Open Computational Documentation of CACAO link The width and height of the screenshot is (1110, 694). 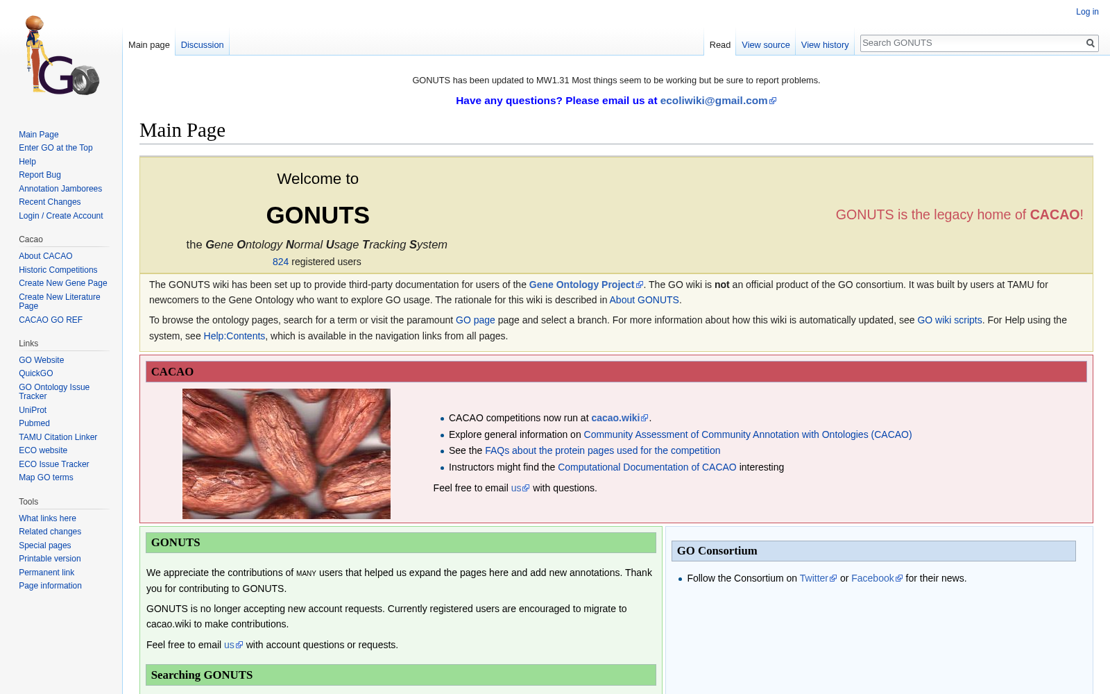647,467
